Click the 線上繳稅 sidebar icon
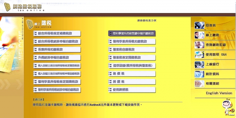Viewport: 236px width, 118px height. [199, 35]
